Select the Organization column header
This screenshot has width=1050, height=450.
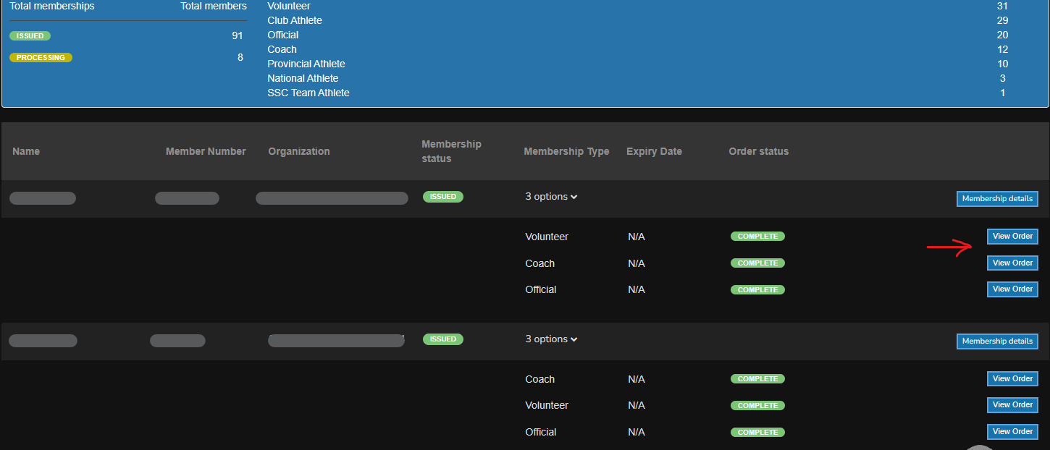point(298,152)
